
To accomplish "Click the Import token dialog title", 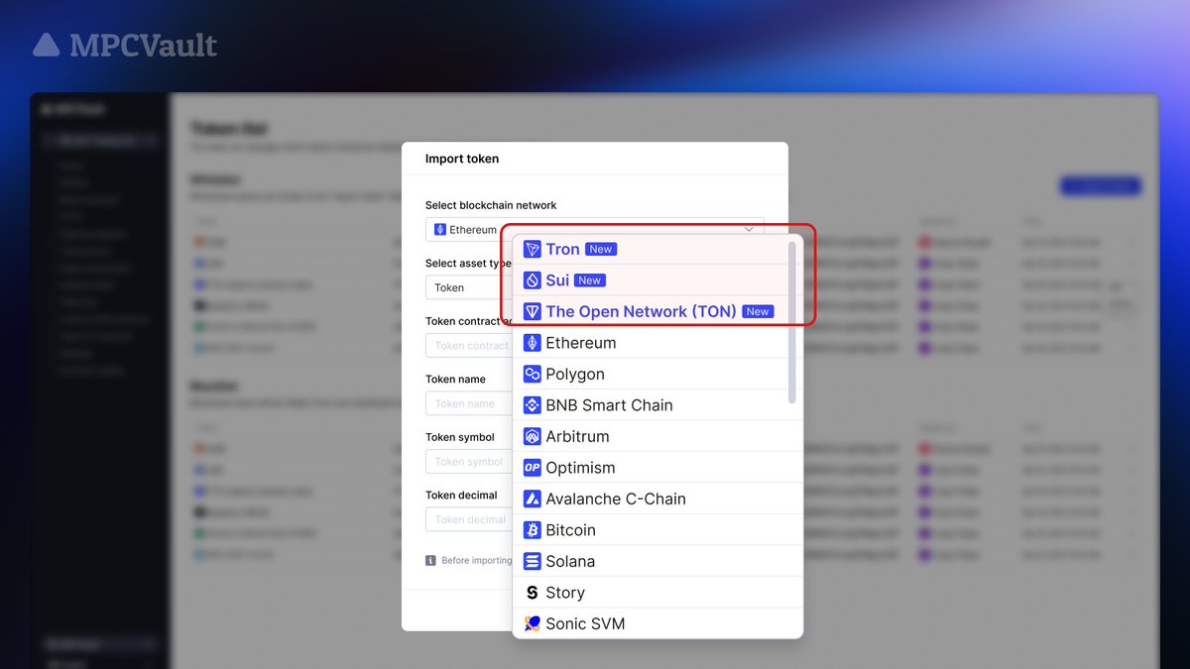I will [x=462, y=159].
